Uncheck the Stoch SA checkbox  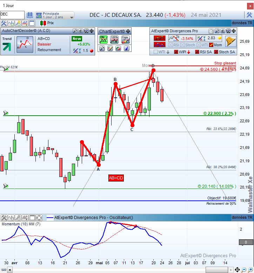pyautogui.click(x=216, y=52)
